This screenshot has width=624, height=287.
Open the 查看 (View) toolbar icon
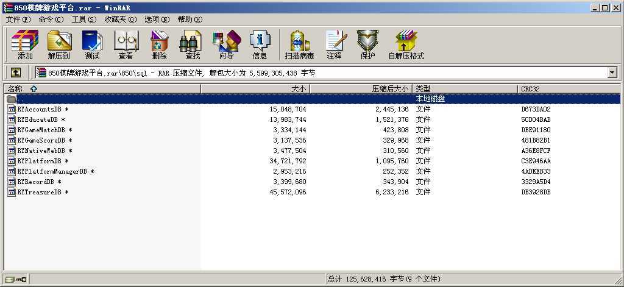(x=126, y=45)
